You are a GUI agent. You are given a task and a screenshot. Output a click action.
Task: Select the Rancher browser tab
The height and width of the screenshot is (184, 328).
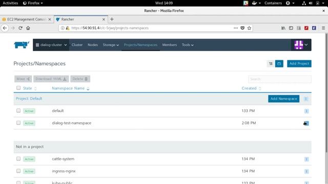point(81,19)
